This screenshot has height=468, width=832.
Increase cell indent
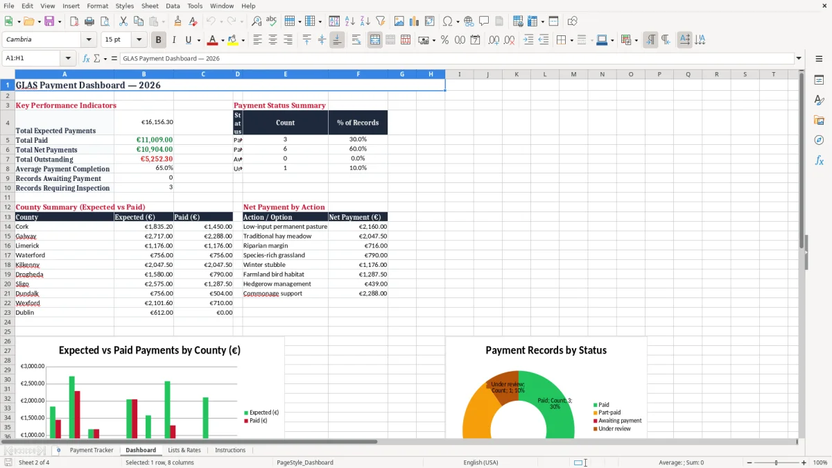pos(528,40)
